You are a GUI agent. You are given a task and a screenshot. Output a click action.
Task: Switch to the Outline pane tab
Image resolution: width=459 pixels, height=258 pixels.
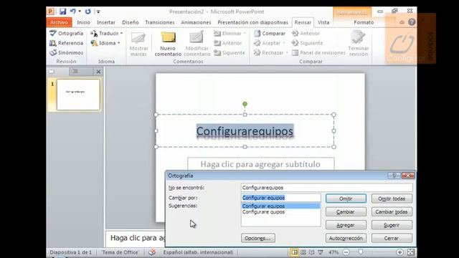tap(75, 71)
